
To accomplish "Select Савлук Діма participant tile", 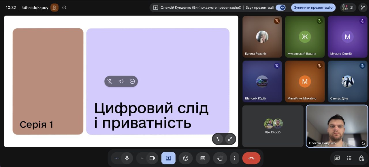I will (x=347, y=81).
